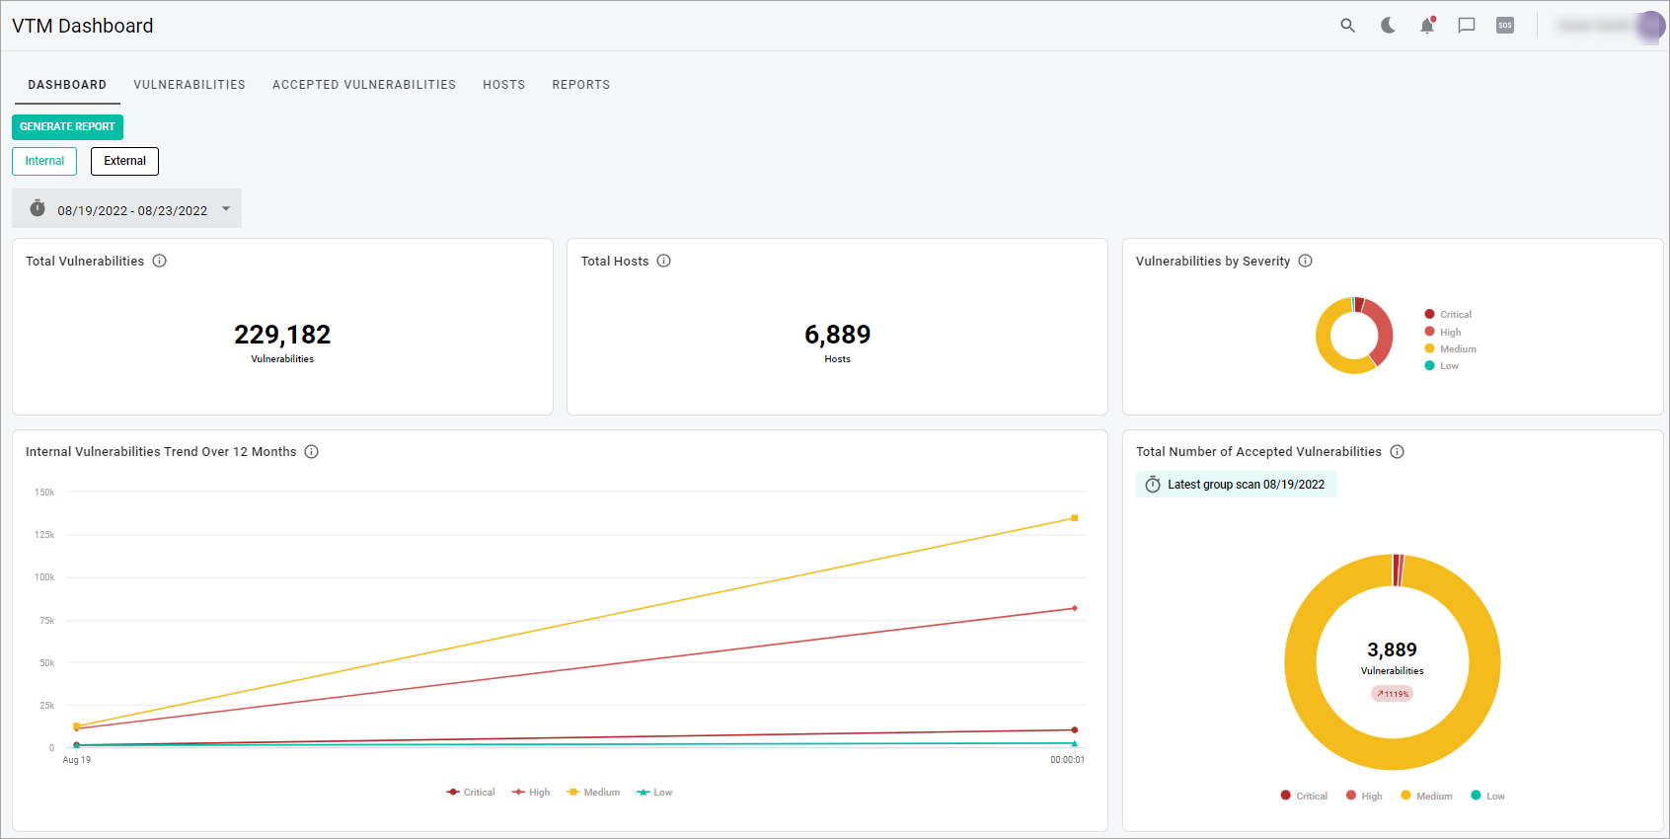Toggle Medium series in trend chart legend
Image resolution: width=1670 pixels, height=839 pixels.
click(x=593, y=792)
